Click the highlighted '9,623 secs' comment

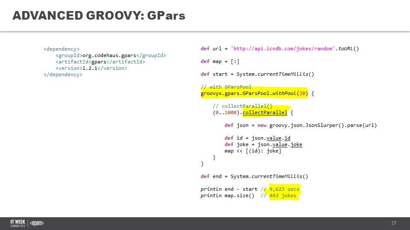[284, 189]
